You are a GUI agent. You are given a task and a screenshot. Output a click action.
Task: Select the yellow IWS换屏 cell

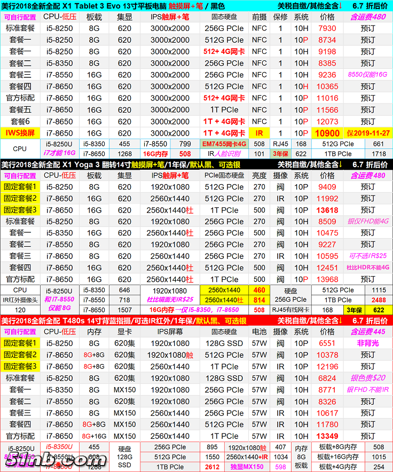[x=20, y=133]
